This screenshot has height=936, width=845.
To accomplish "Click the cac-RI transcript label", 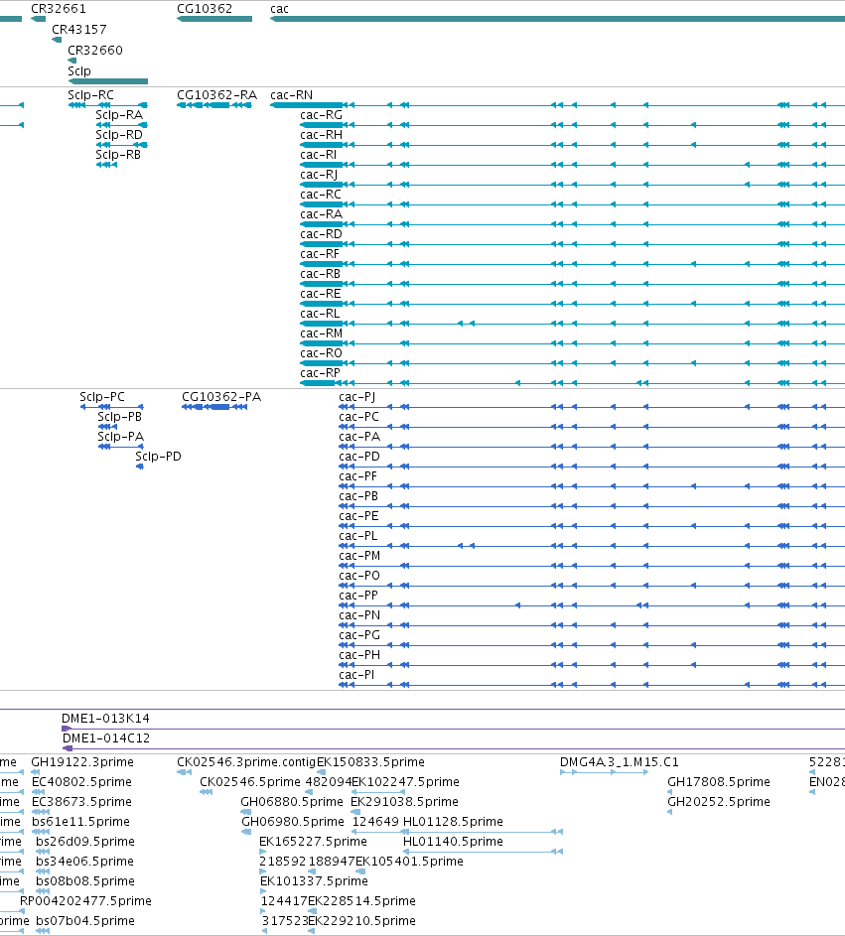I will click(319, 155).
